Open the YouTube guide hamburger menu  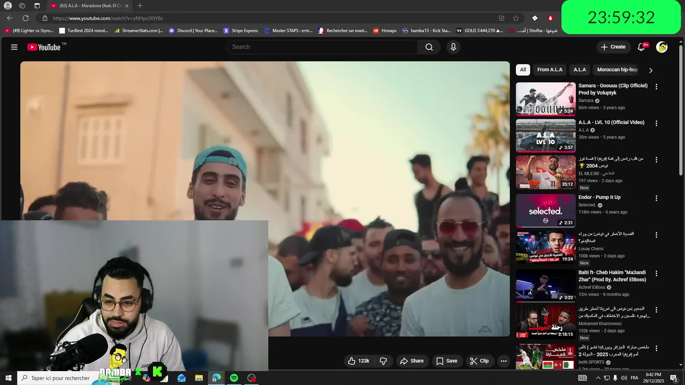click(14, 47)
